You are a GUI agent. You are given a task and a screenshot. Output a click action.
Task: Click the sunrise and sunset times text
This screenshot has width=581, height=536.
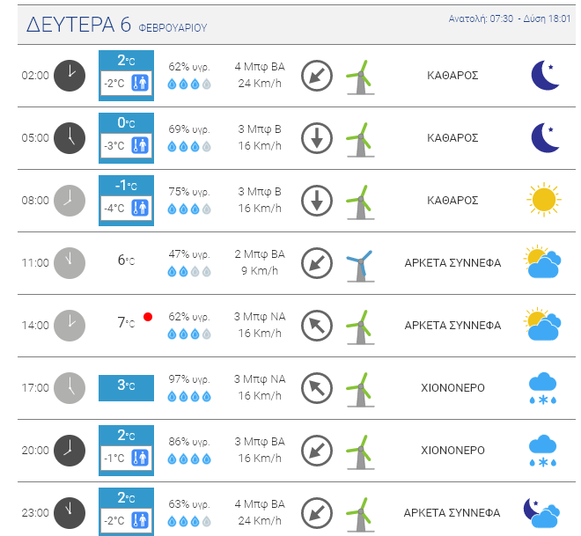(510, 18)
